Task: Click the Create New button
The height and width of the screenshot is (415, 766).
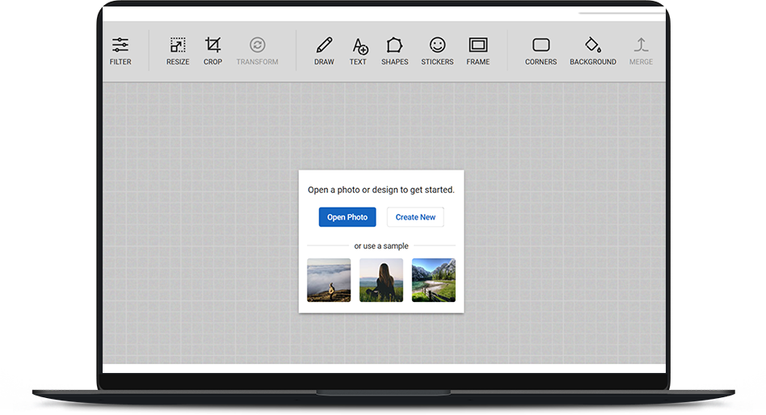Action: [415, 217]
